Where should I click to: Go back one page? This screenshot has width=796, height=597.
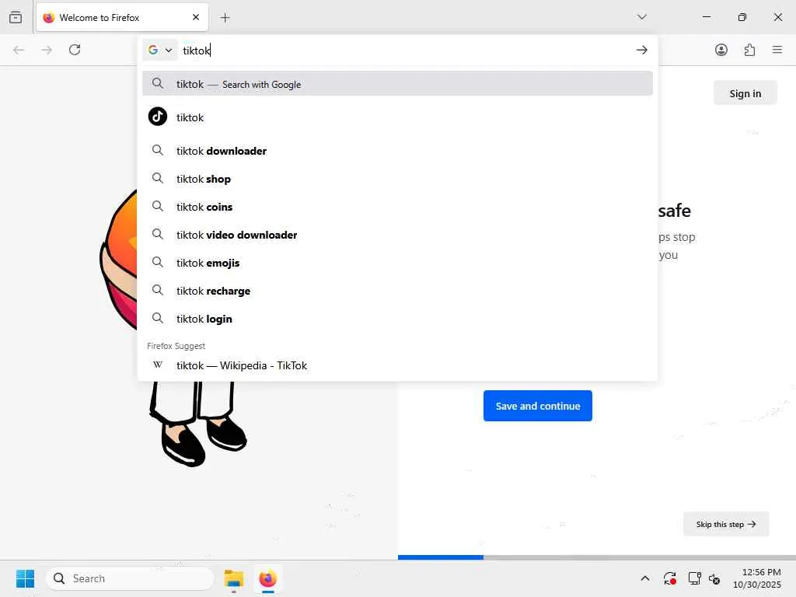pyautogui.click(x=19, y=50)
